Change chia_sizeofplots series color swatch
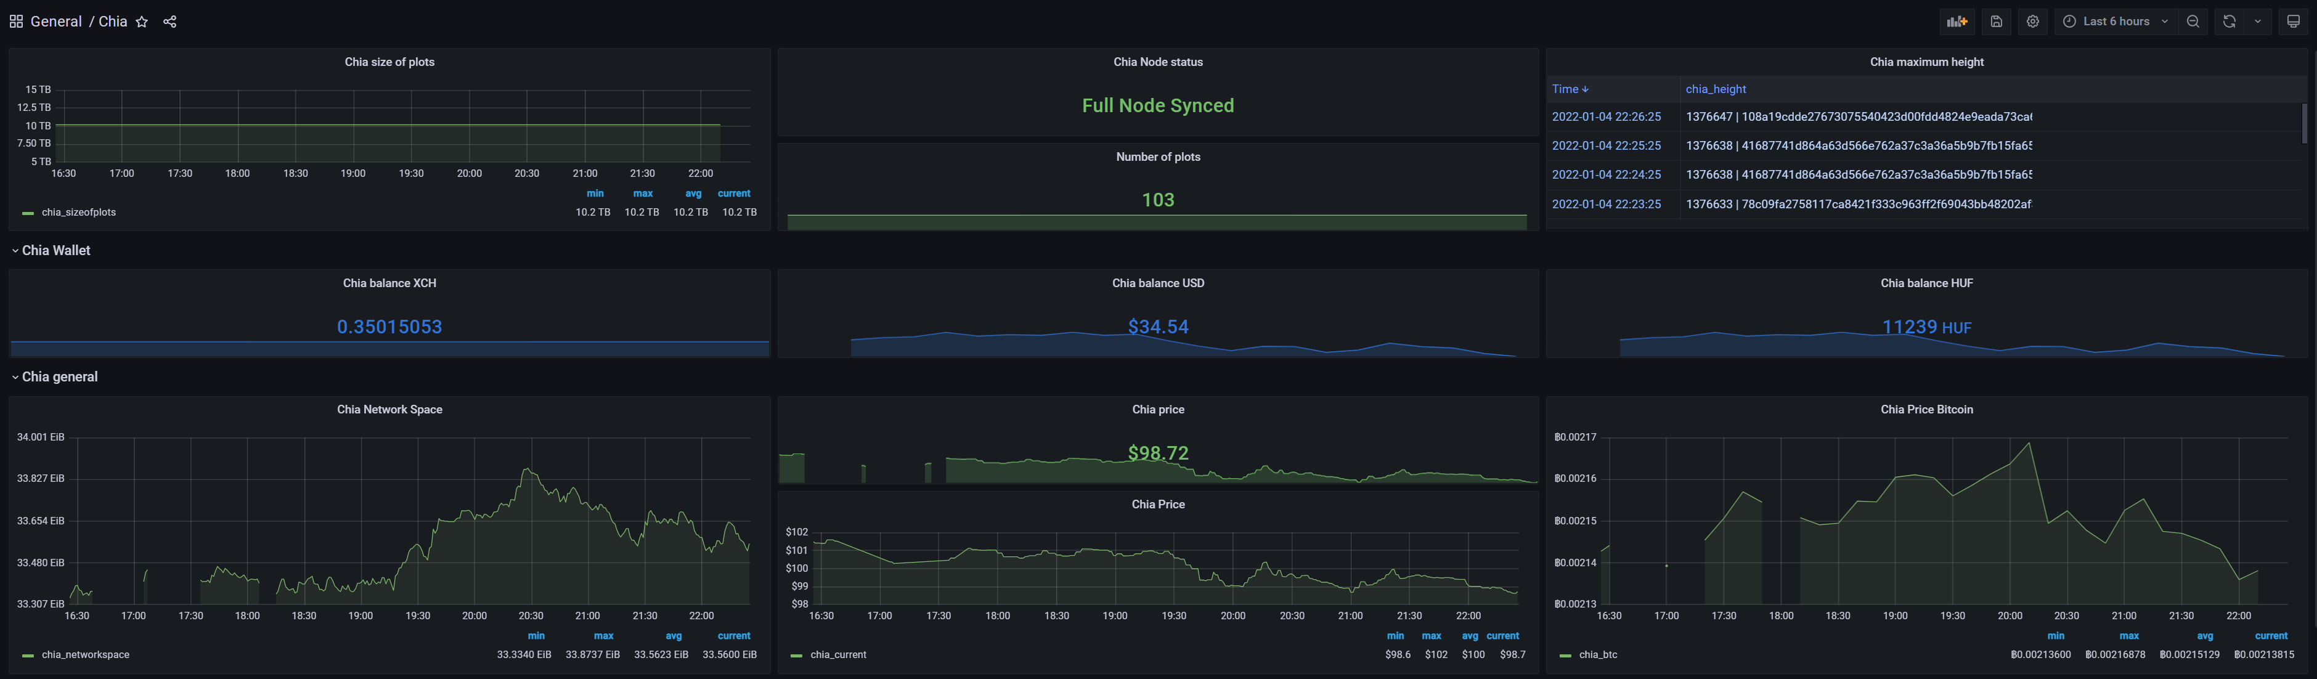 pyautogui.click(x=28, y=213)
